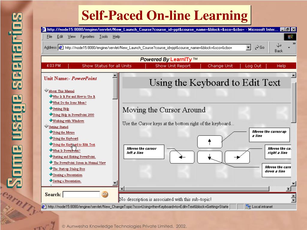Image resolution: width=307 pixels, height=230 pixels.
Task: Open Using Help in PowerPoint 2000 topic
Action: click(x=73, y=115)
